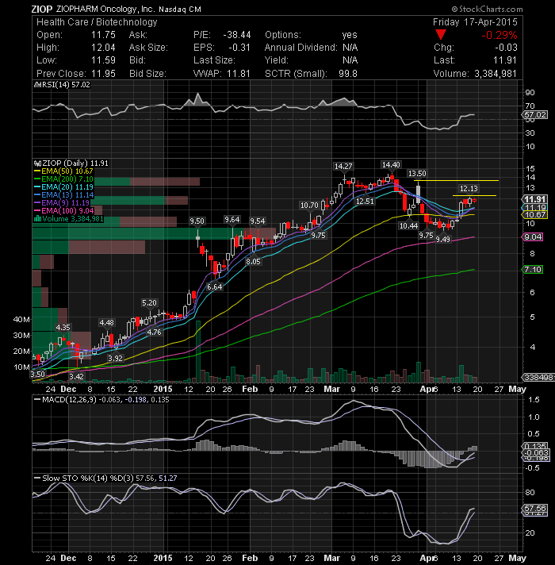The image size is (555, 565).
Task: Click the Options value 'yes'
Action: click(x=350, y=35)
